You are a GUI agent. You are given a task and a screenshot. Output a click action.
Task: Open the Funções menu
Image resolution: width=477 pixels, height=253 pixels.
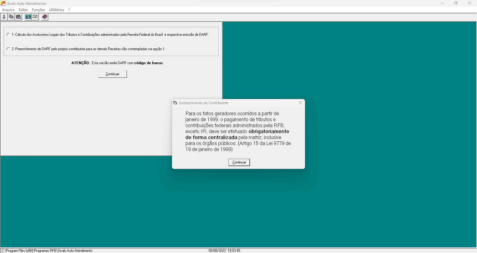point(38,10)
